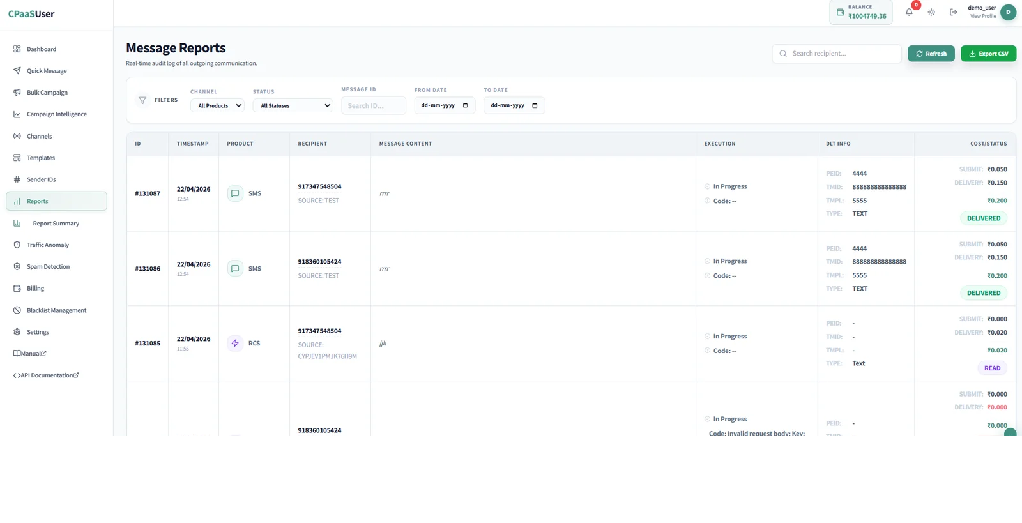The height and width of the screenshot is (523, 1022).
Task: Expand the All Products channel dropdown
Action: (217, 106)
